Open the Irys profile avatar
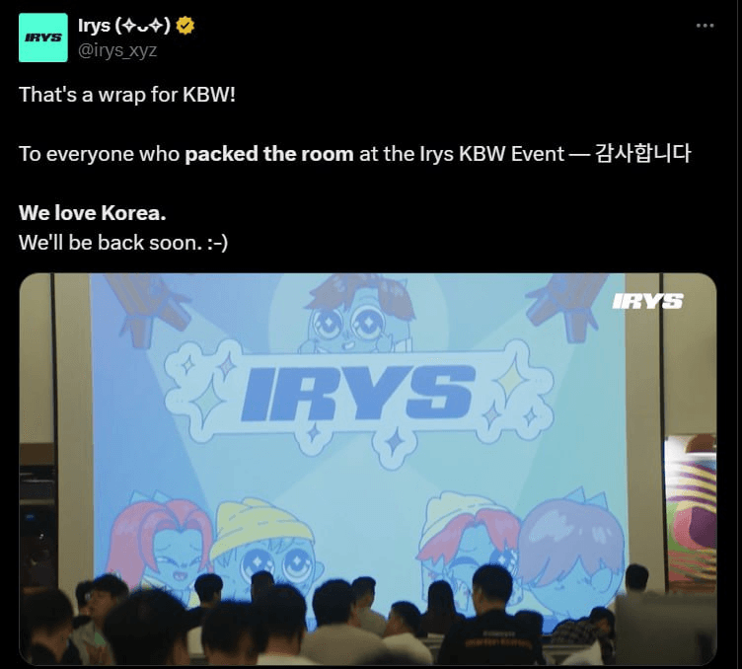The image size is (742, 669). click(43, 37)
